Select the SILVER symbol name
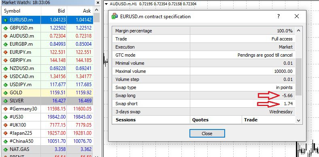This screenshot has height=157, width=319. pos(17,101)
